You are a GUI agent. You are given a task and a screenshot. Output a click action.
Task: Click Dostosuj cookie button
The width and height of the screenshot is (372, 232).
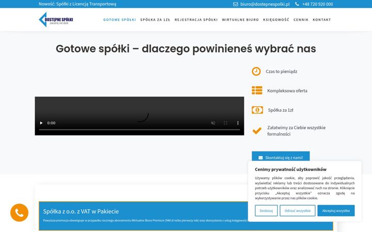[266, 210]
